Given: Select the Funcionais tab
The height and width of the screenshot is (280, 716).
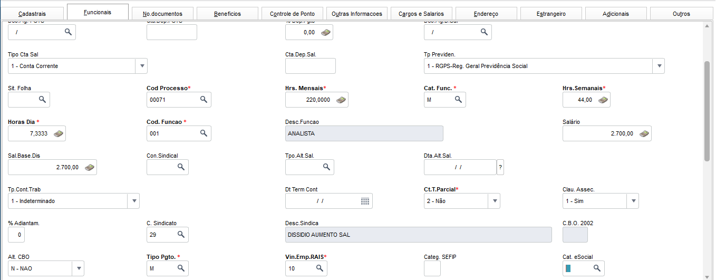Looking at the screenshot, I should click(x=98, y=12).
